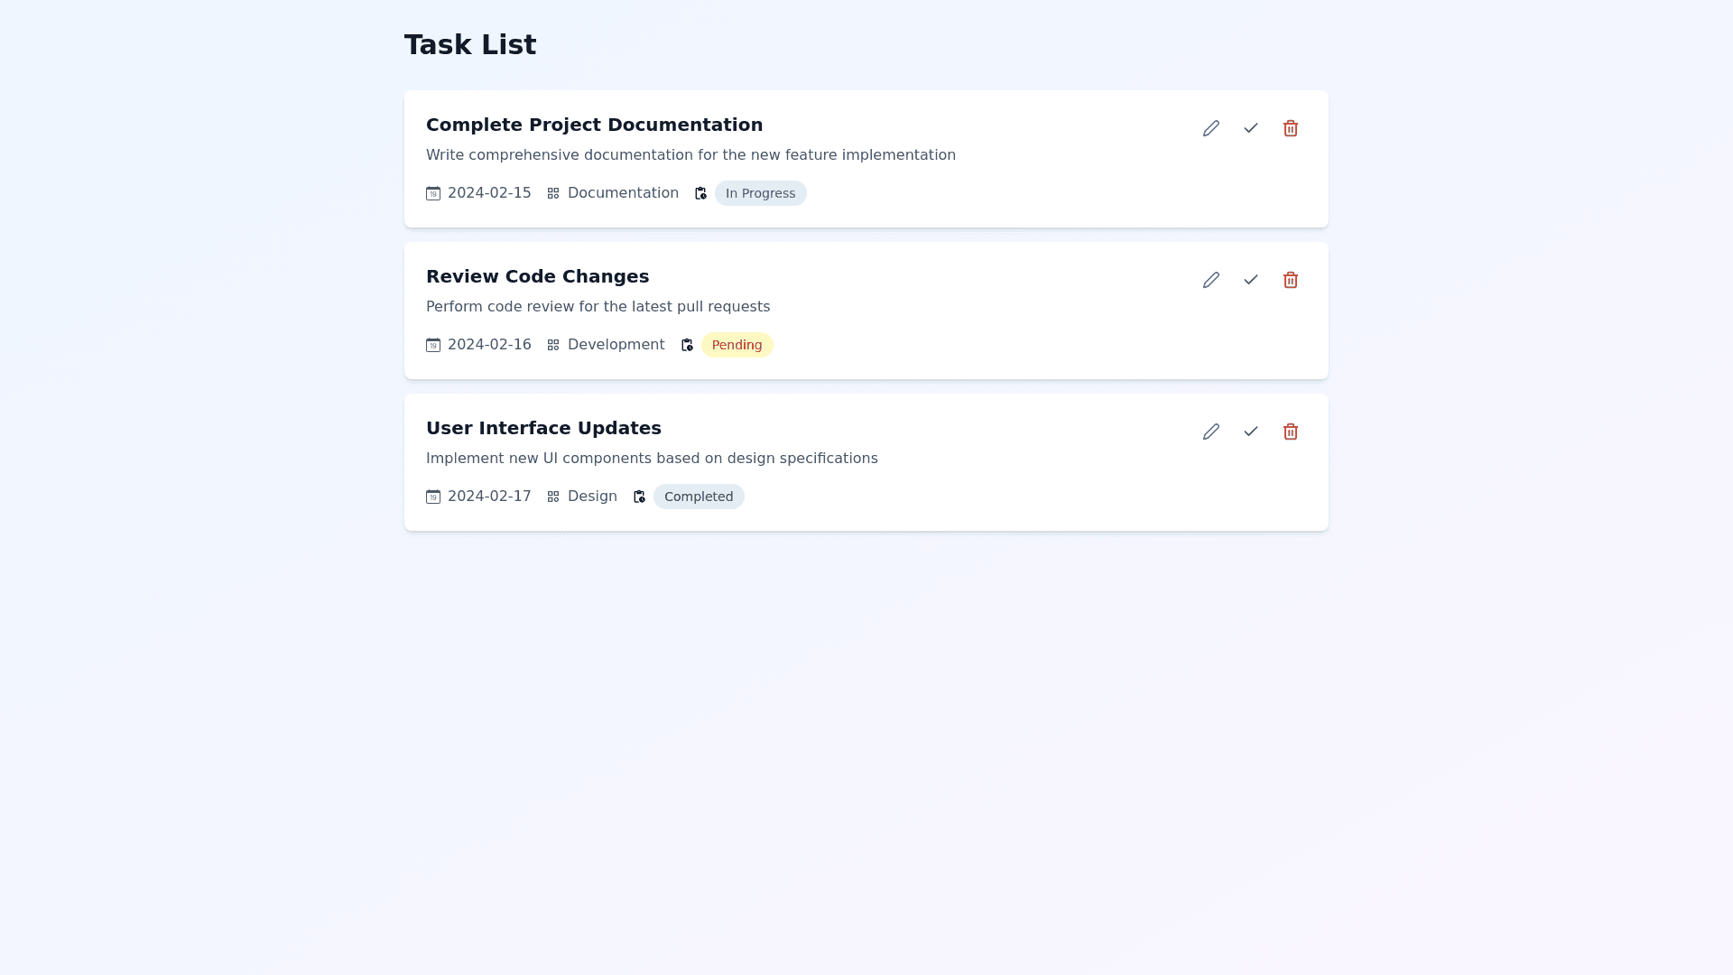This screenshot has height=975, width=1733.
Task: Click the Task List heading
Action: click(x=470, y=45)
